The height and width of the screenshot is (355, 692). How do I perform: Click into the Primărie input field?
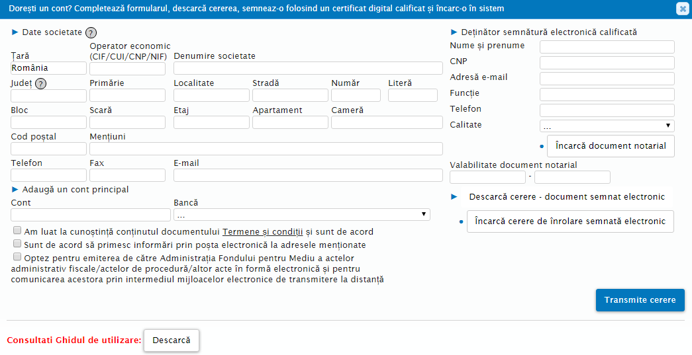coord(128,95)
